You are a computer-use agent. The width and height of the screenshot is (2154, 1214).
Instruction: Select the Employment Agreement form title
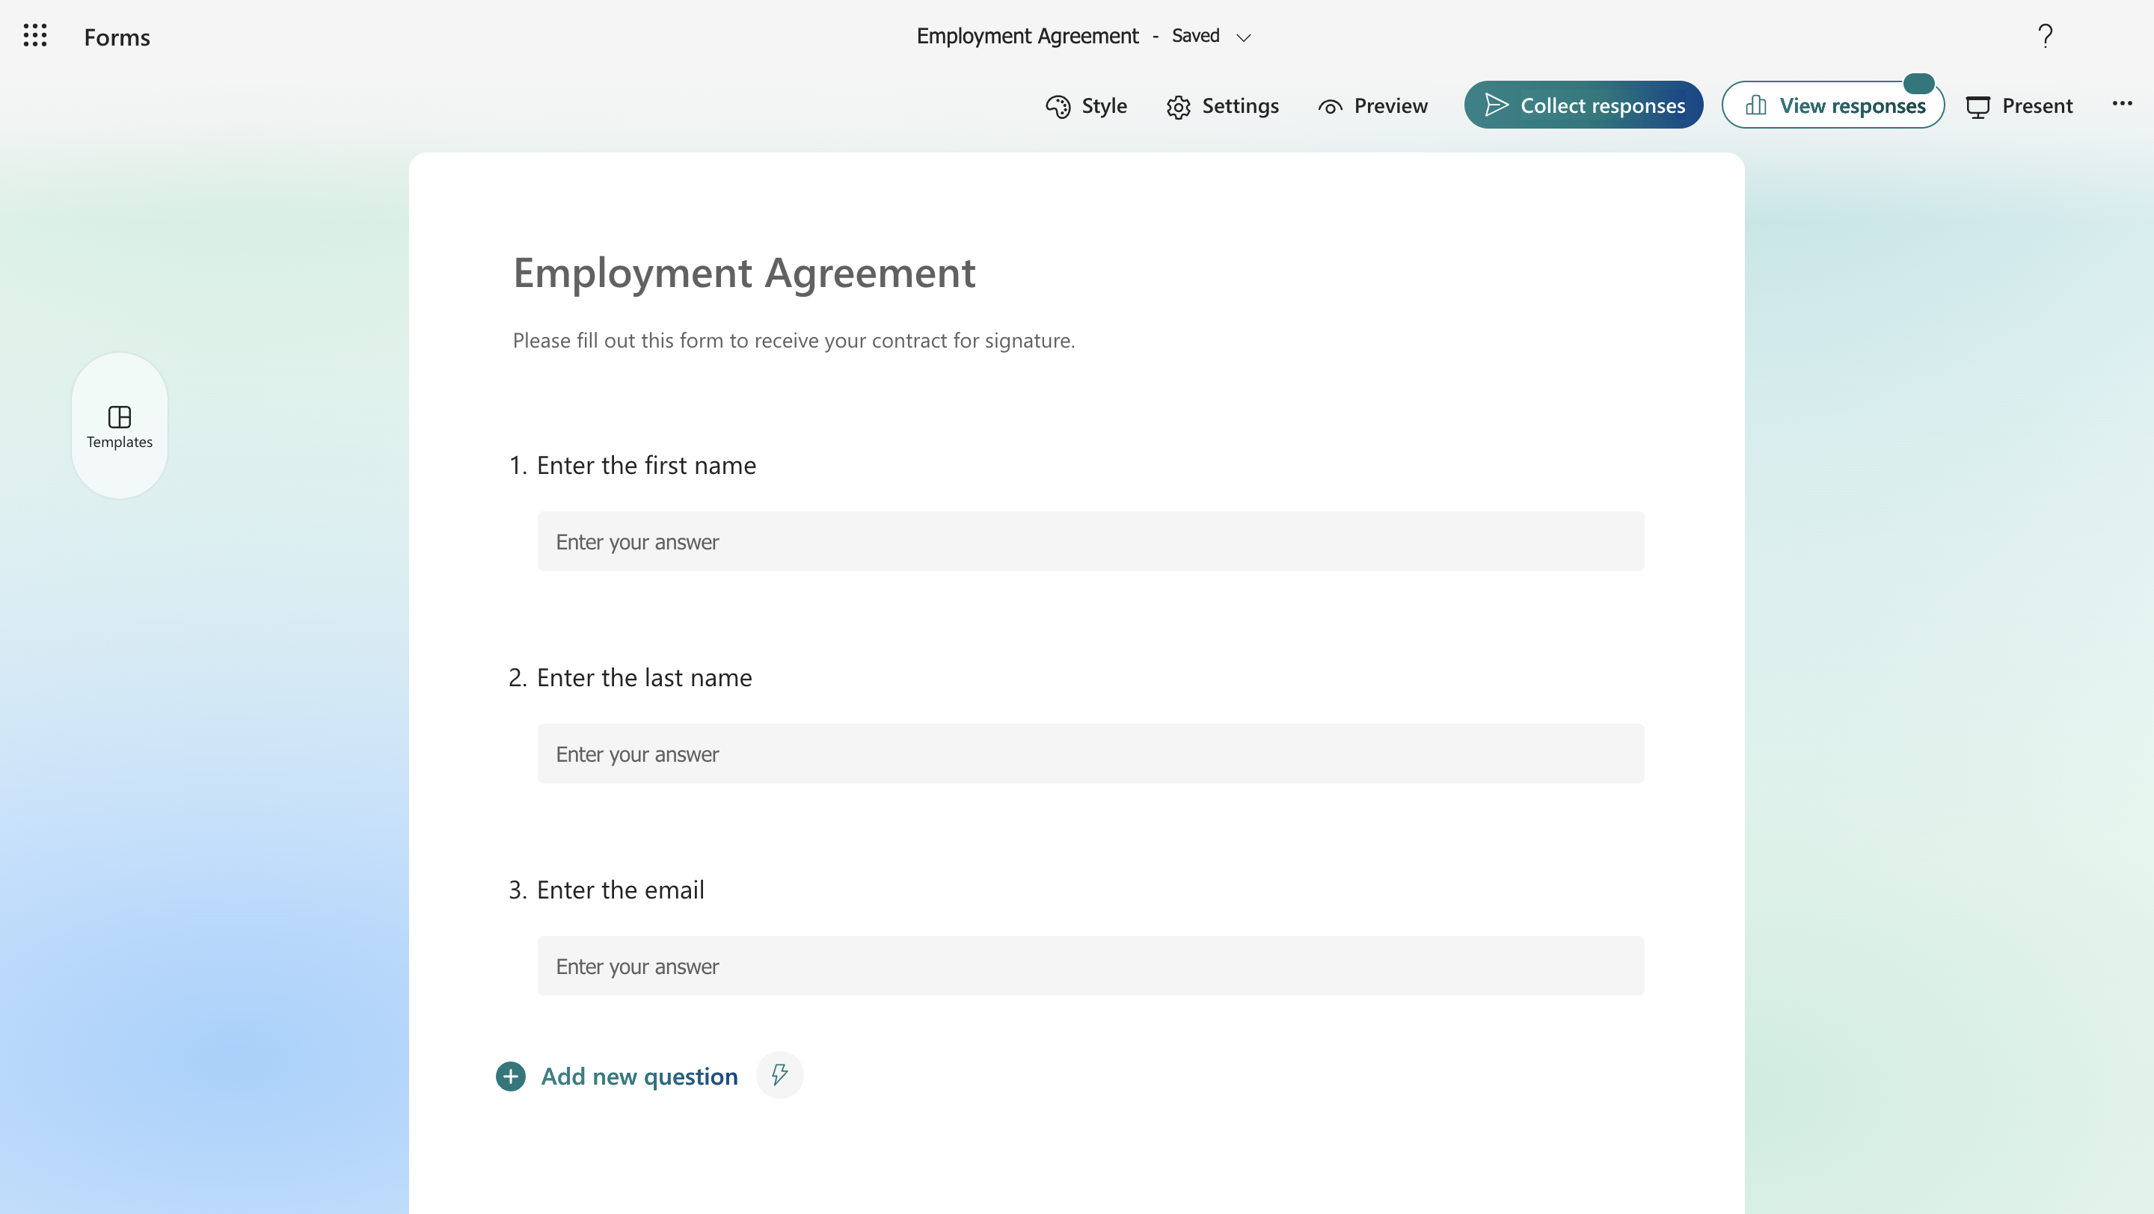click(744, 272)
